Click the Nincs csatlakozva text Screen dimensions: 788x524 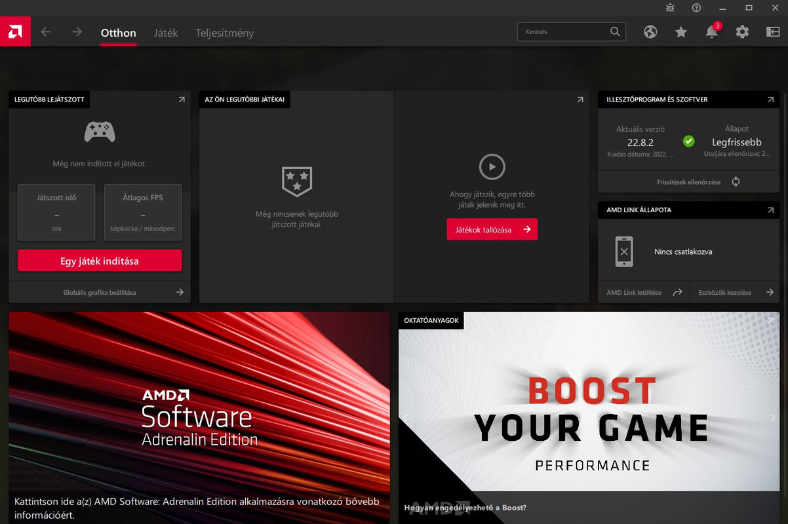point(683,252)
